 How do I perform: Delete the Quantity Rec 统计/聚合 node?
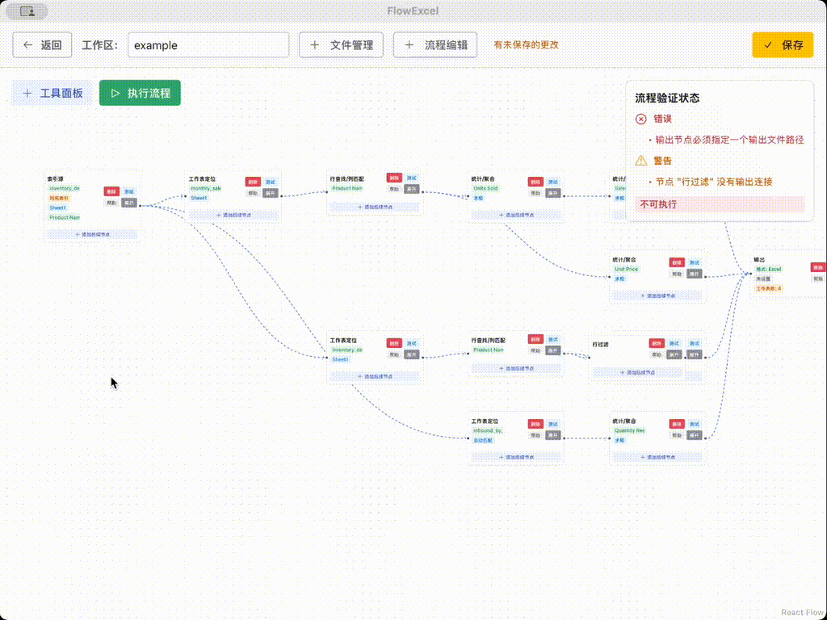click(676, 424)
